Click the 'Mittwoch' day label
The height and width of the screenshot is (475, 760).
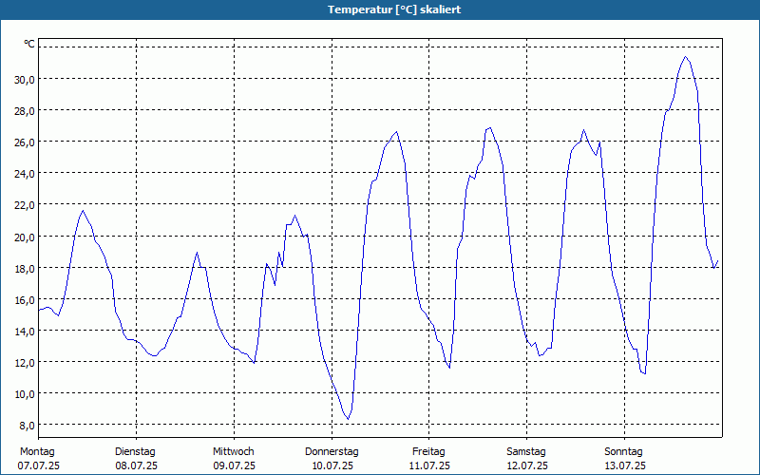coord(233,452)
